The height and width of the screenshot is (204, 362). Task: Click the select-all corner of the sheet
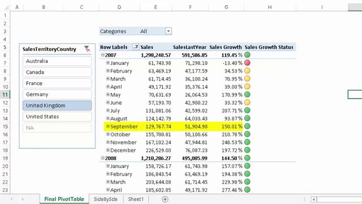6,7
